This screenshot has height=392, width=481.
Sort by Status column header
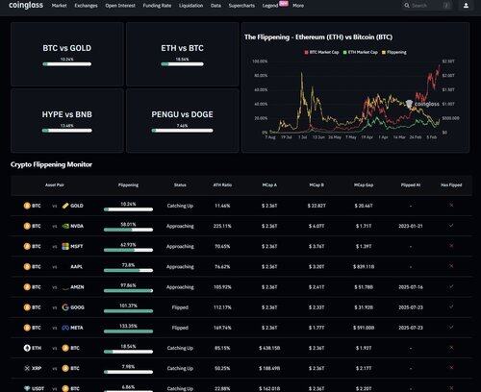180,184
